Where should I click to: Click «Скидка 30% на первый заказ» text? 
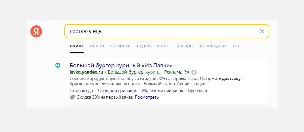point(105,97)
